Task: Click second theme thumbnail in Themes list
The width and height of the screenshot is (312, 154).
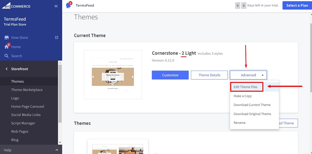Action: click(131, 149)
